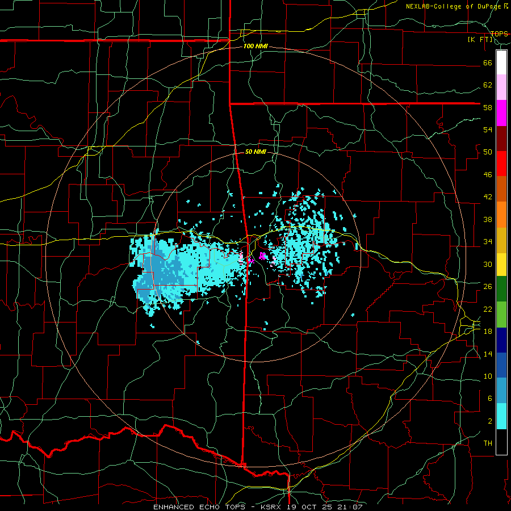Click legend value 14
The width and height of the screenshot is (511, 511).
[488, 354]
